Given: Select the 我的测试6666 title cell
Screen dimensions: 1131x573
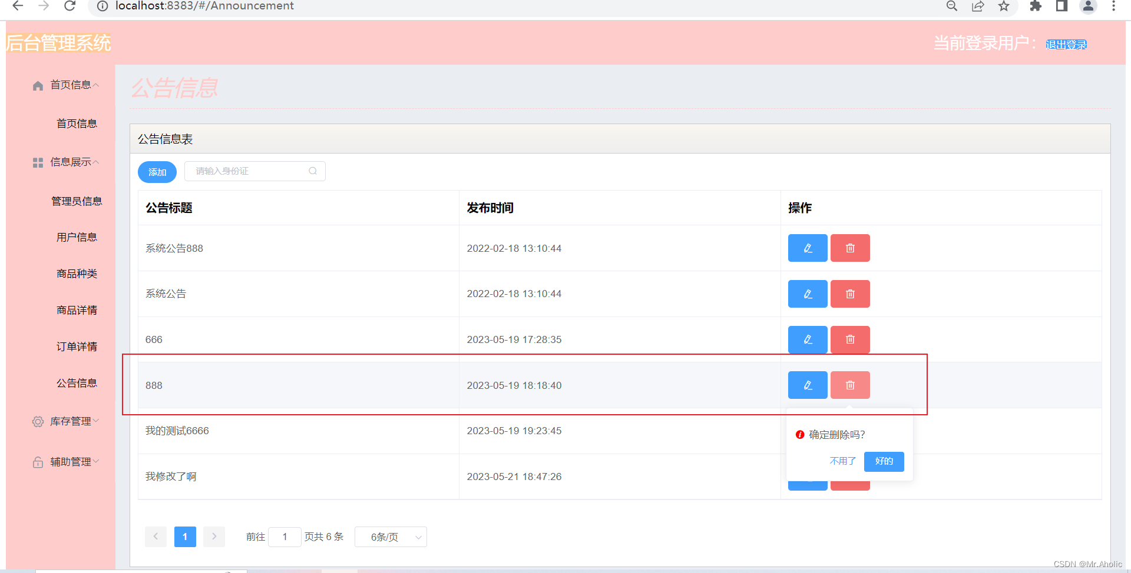Looking at the screenshot, I should coord(299,431).
